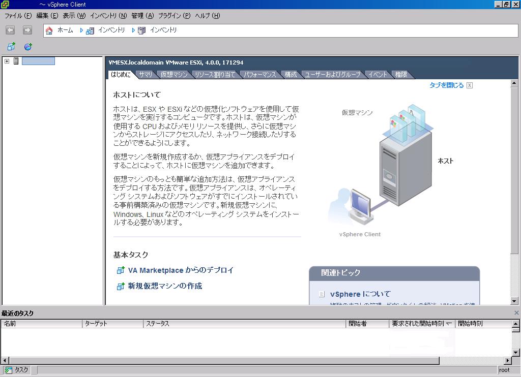The image size is (521, 377).
Task: Open the 表示(W) menu
Action: [x=74, y=16]
